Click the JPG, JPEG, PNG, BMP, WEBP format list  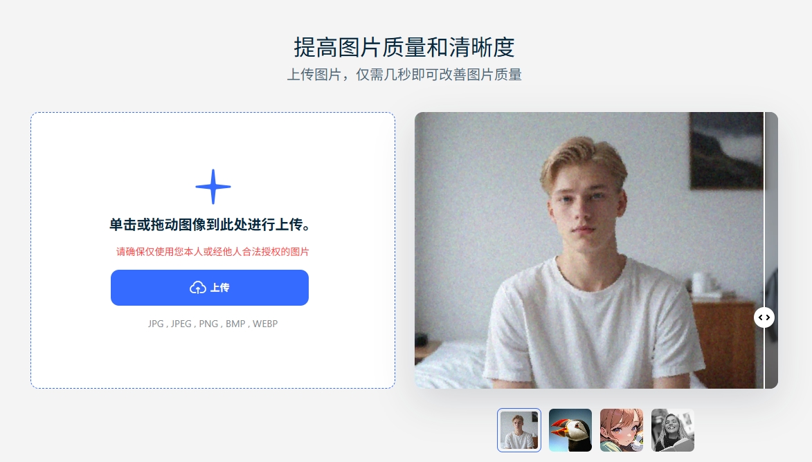pyautogui.click(x=213, y=324)
